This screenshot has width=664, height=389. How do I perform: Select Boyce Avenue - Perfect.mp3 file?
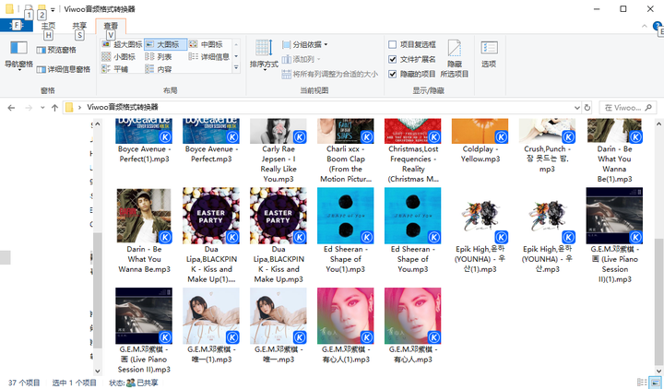(x=211, y=141)
